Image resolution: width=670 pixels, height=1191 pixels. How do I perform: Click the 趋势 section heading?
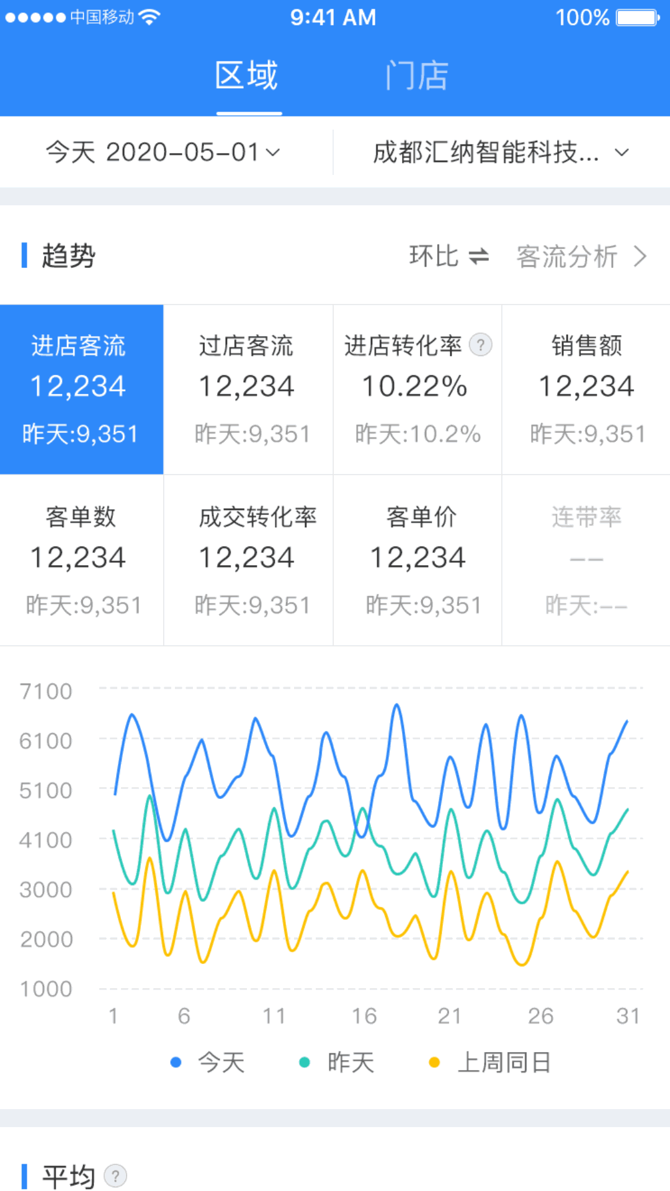[68, 256]
